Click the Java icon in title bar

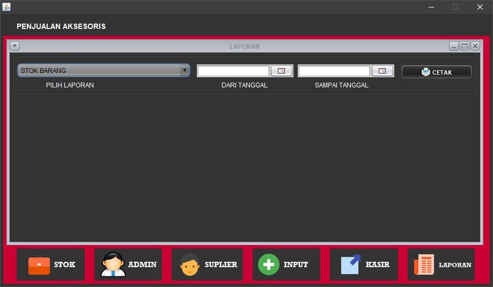click(6, 7)
